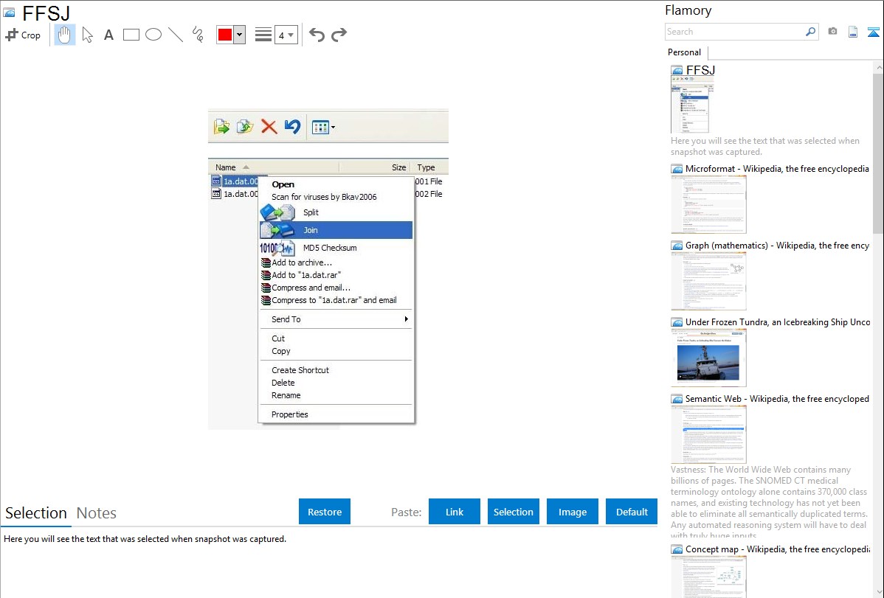This screenshot has width=884, height=598.
Task: Click the second folder arrow toolbar icon
Action: 245,127
